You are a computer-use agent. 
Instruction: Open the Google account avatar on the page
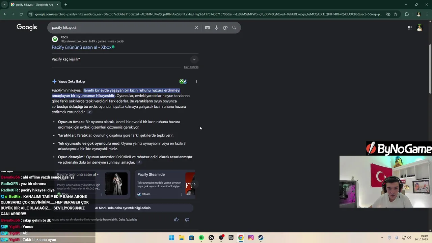tap(419, 28)
